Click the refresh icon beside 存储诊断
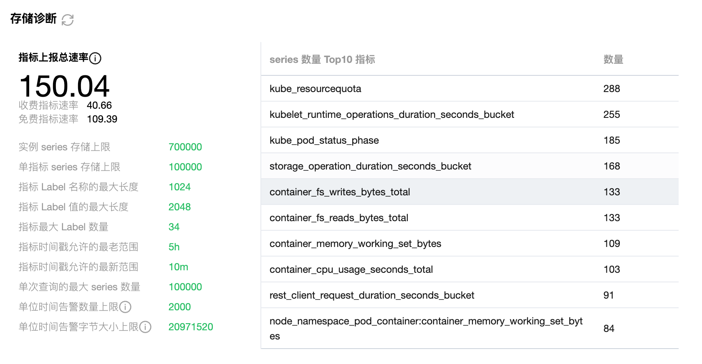 point(68,20)
